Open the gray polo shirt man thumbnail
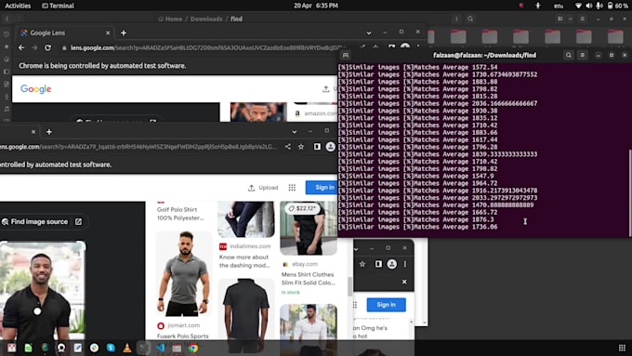 184,273
